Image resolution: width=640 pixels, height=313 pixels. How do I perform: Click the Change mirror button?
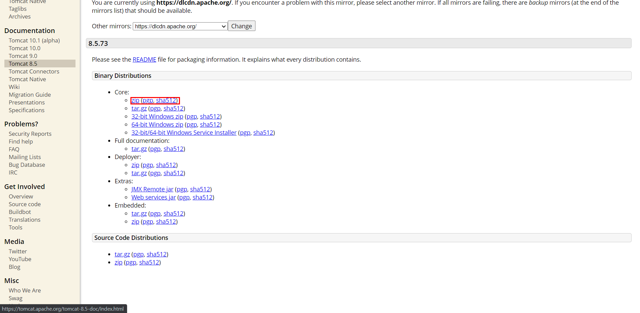[x=242, y=26]
